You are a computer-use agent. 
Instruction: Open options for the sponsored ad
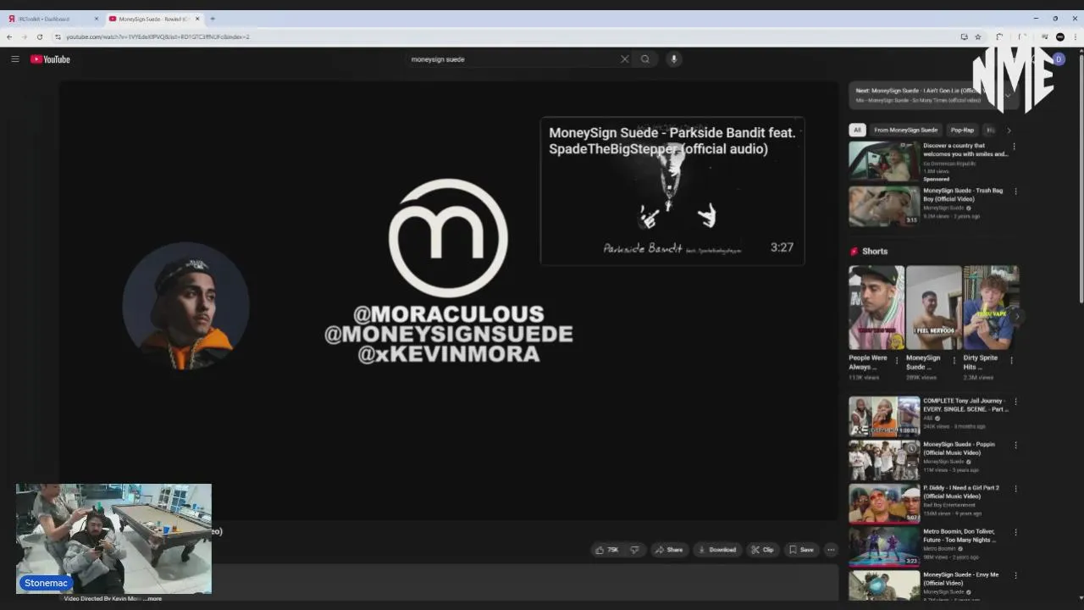pos(1014,147)
